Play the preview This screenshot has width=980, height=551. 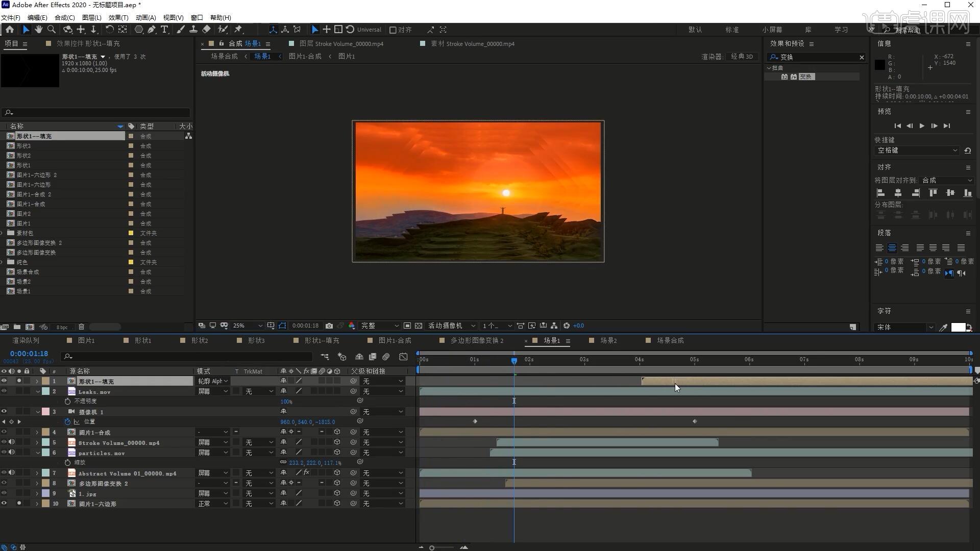pos(922,126)
